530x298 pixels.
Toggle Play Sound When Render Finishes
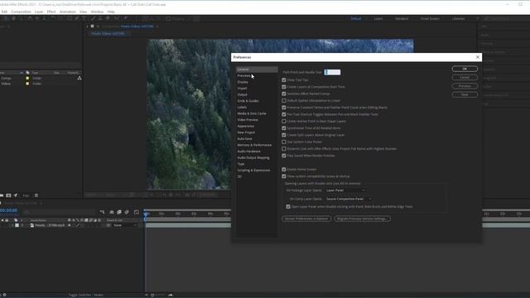(284, 156)
